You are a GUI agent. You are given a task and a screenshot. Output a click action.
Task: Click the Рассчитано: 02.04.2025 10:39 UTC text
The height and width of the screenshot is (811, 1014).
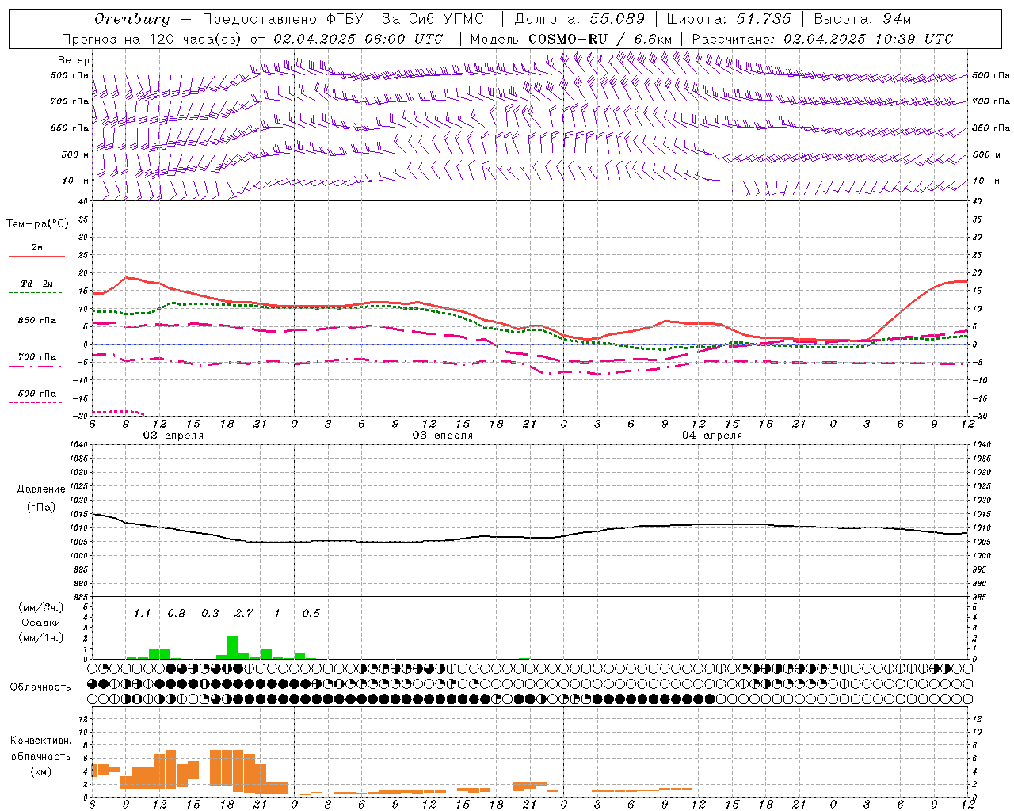click(x=822, y=39)
